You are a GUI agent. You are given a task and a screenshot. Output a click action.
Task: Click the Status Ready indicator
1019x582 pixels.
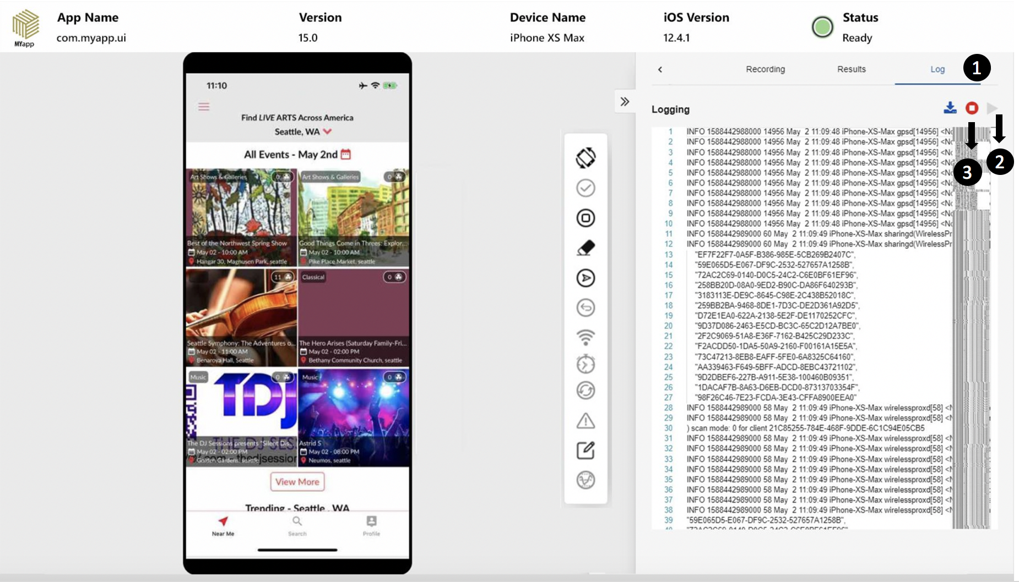(x=822, y=27)
